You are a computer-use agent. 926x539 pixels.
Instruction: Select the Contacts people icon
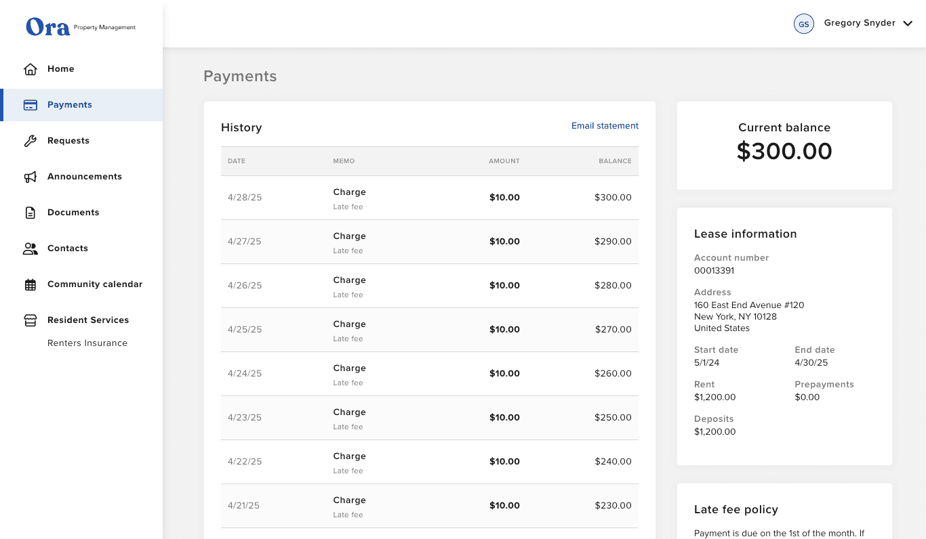coord(30,248)
